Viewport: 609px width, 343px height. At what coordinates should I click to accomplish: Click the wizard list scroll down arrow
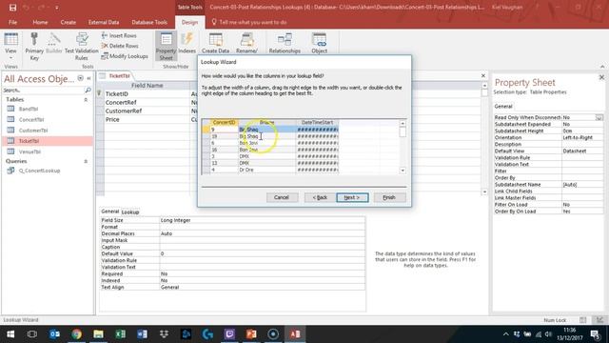coord(403,171)
